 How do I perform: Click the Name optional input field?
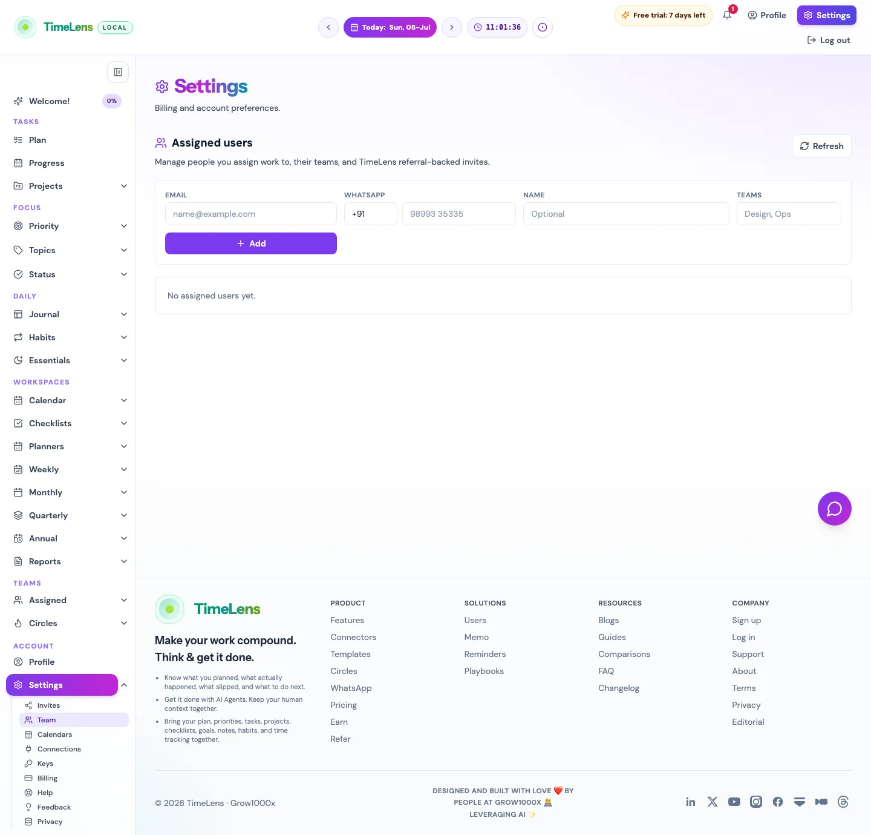[626, 214]
